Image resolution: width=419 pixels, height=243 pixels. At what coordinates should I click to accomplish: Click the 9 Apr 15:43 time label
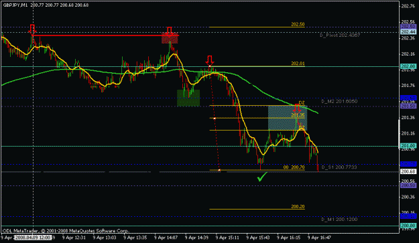coord(258,238)
